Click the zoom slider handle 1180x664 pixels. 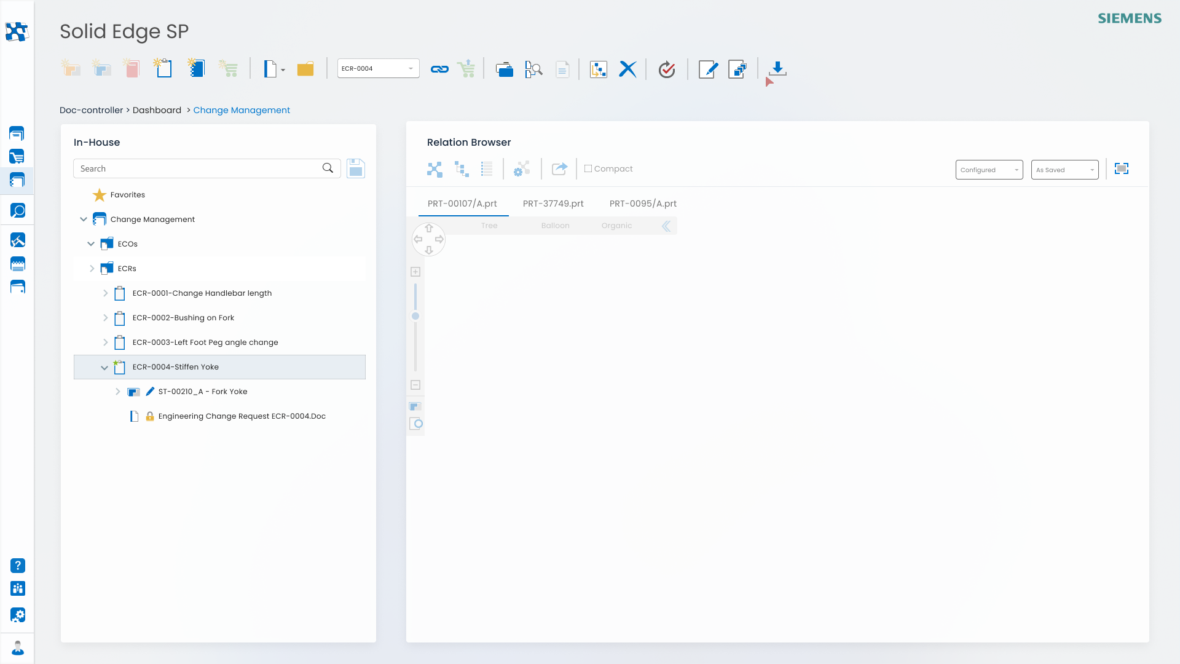[415, 316]
